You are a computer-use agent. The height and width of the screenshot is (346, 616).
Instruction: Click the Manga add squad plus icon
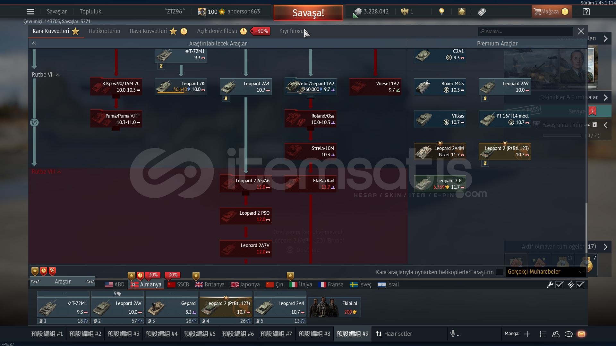tap(527, 334)
